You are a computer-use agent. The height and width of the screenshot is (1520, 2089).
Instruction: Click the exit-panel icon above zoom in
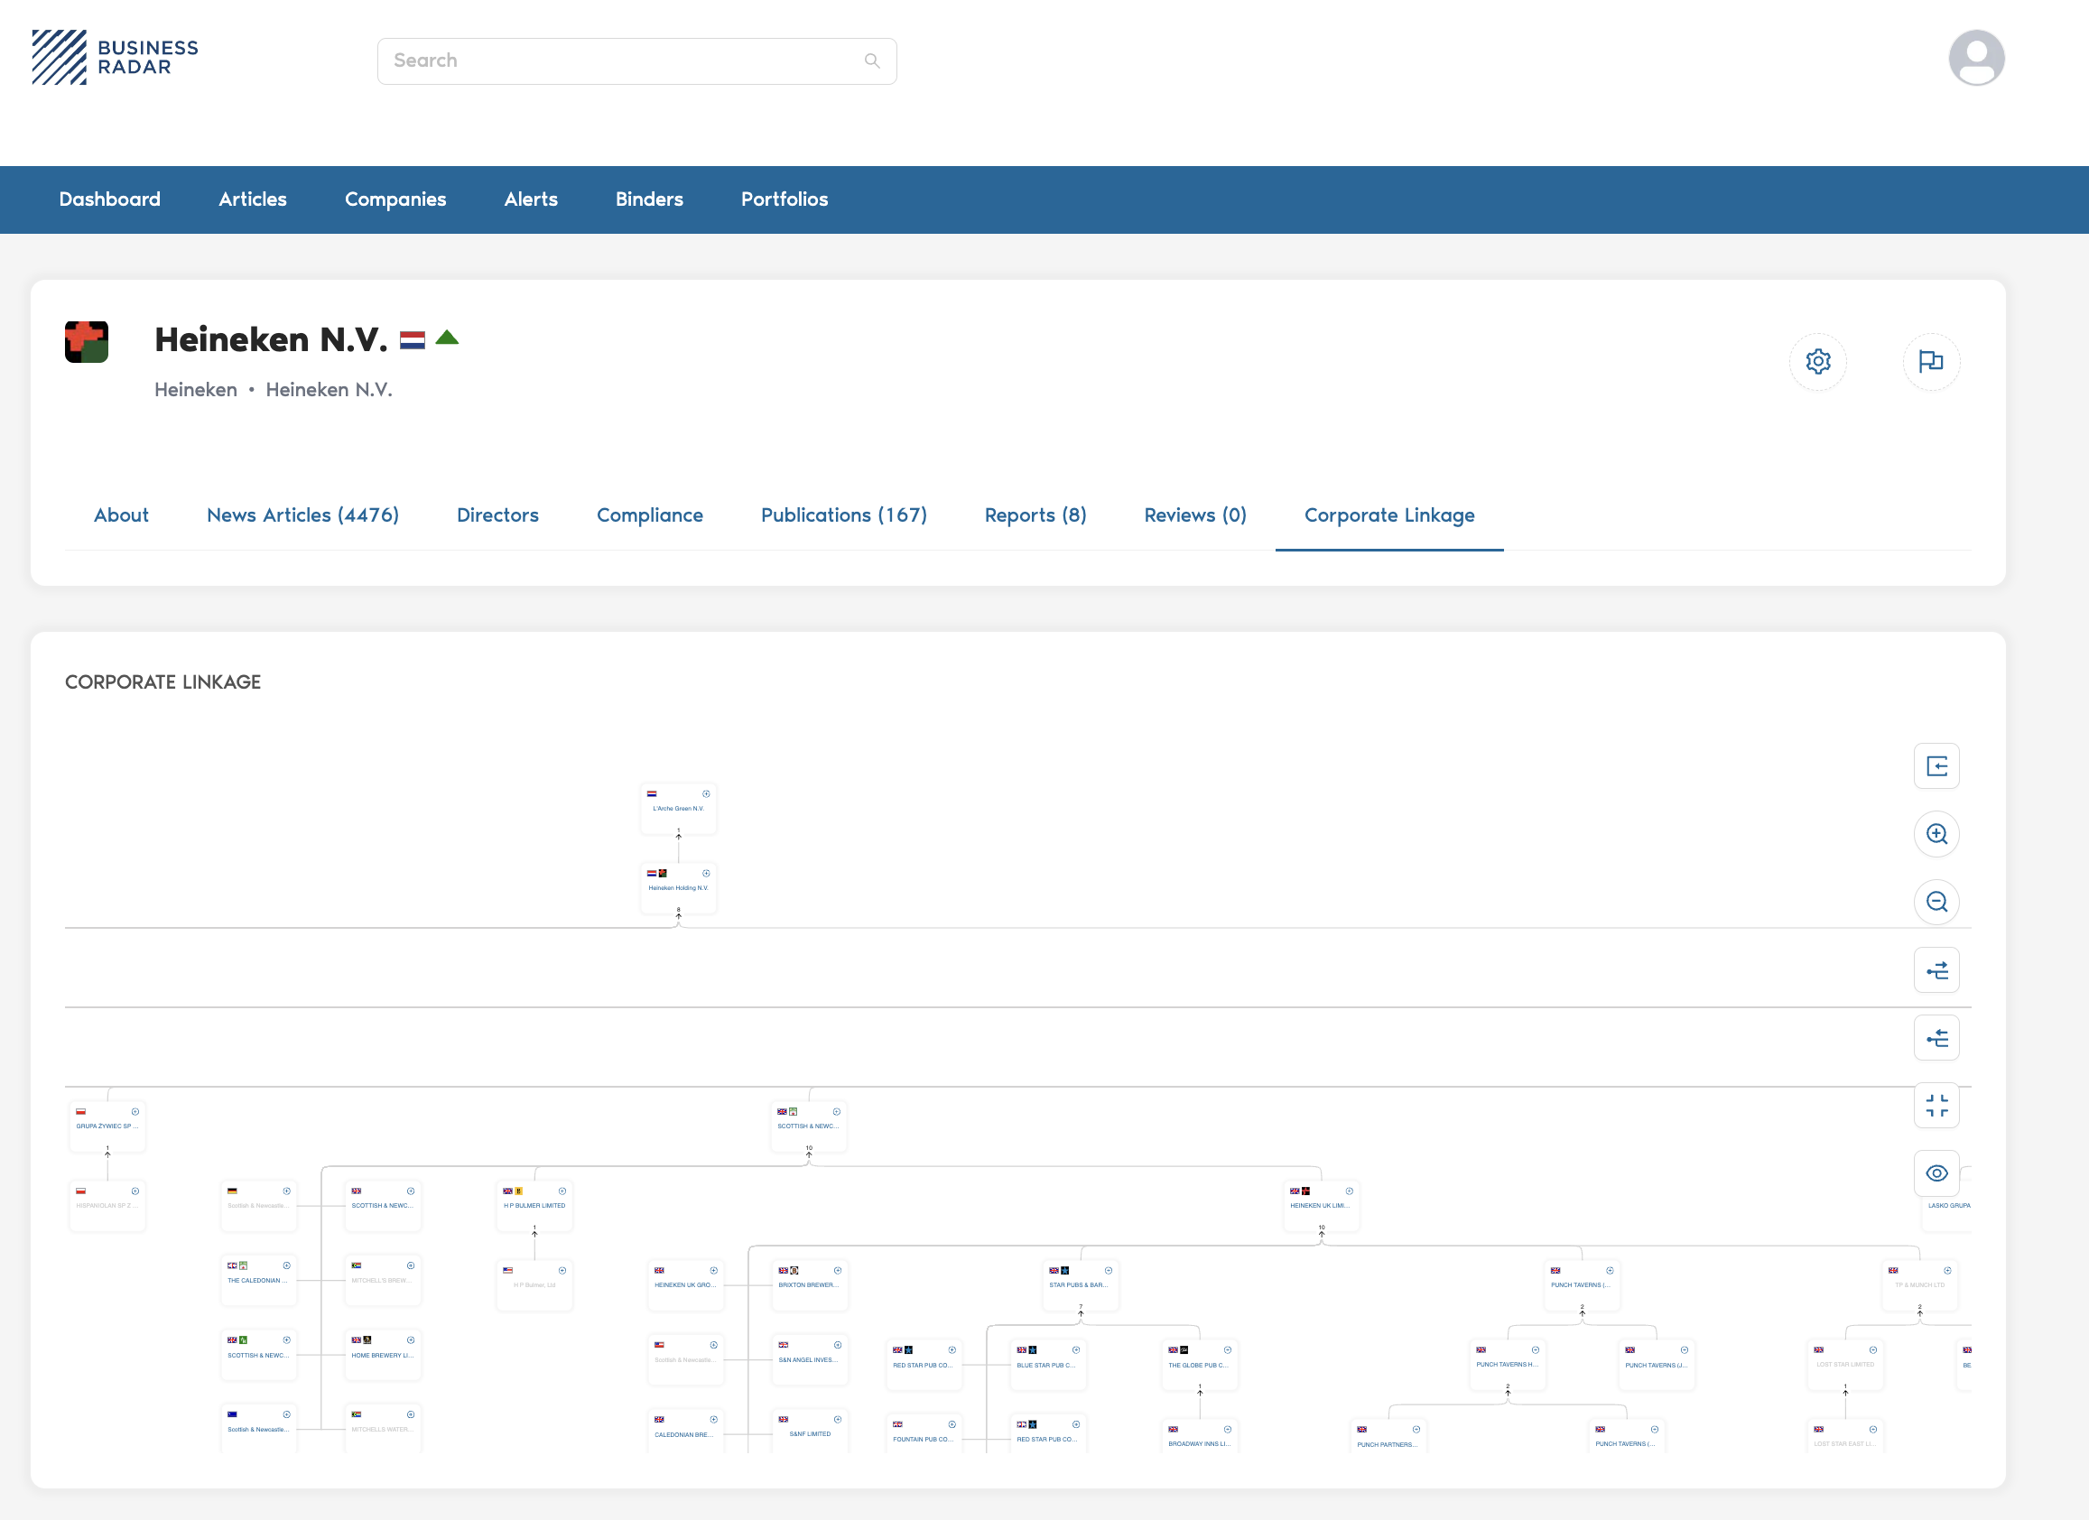(1936, 766)
